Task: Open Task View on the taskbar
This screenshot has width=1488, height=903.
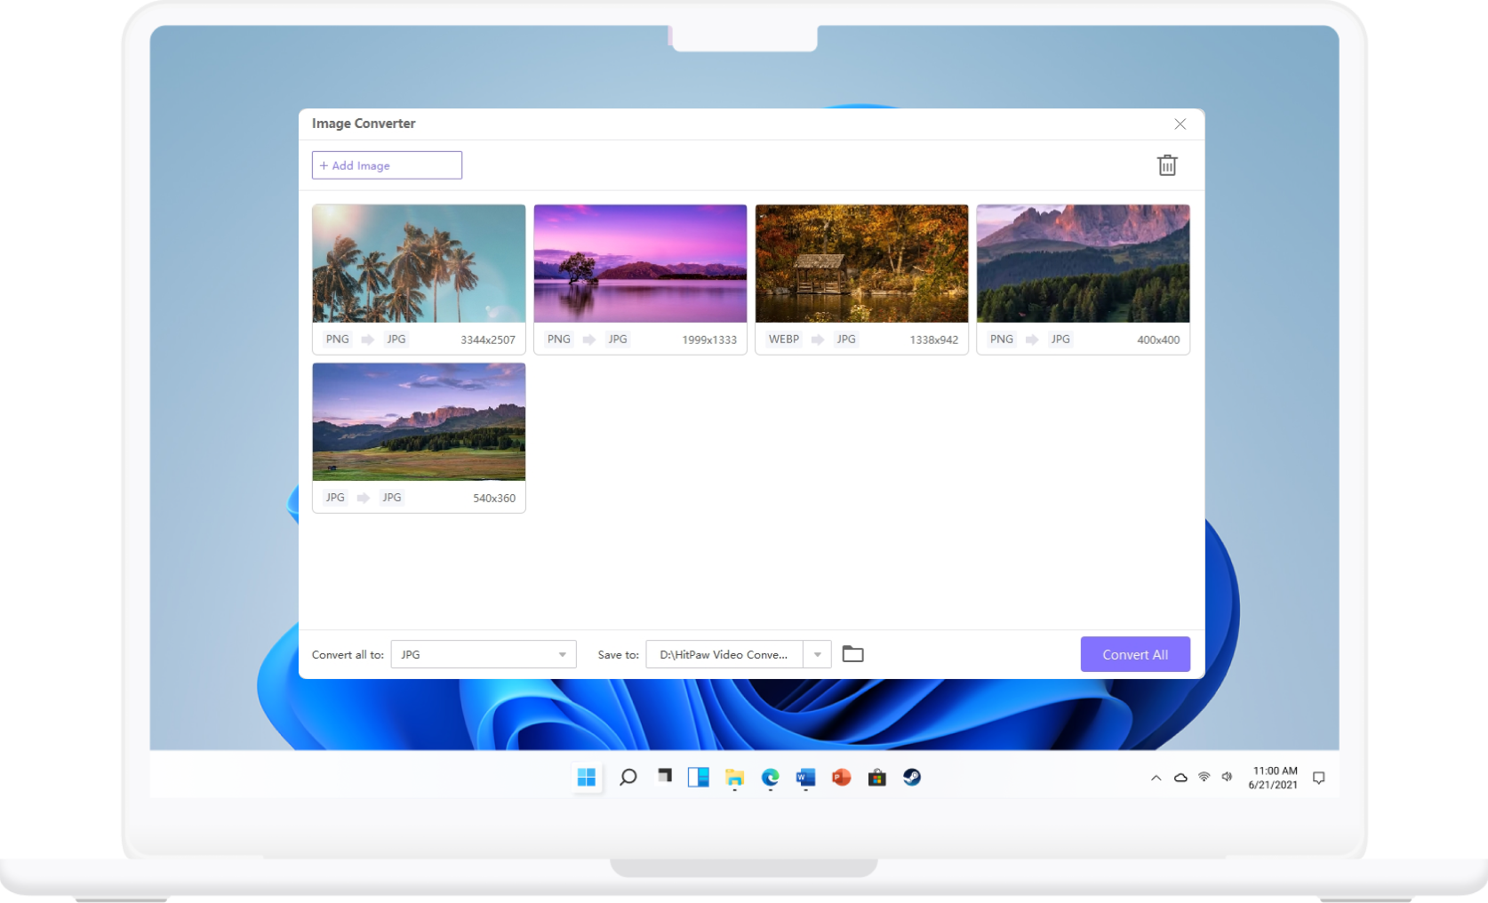Action: tap(664, 776)
